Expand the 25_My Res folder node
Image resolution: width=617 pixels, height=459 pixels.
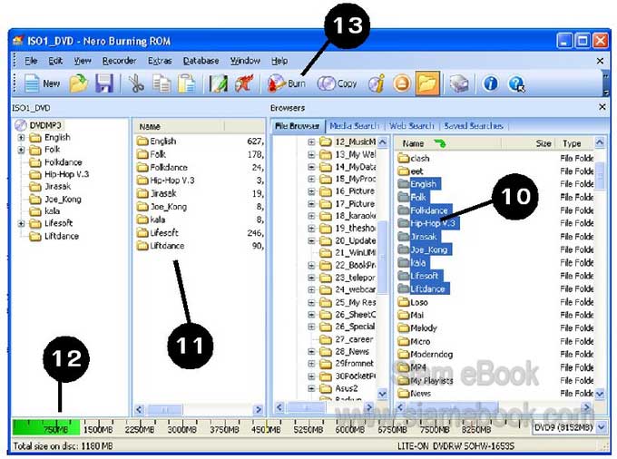pyautogui.click(x=311, y=303)
